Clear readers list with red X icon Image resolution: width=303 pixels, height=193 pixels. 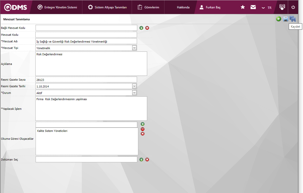coord(143,134)
